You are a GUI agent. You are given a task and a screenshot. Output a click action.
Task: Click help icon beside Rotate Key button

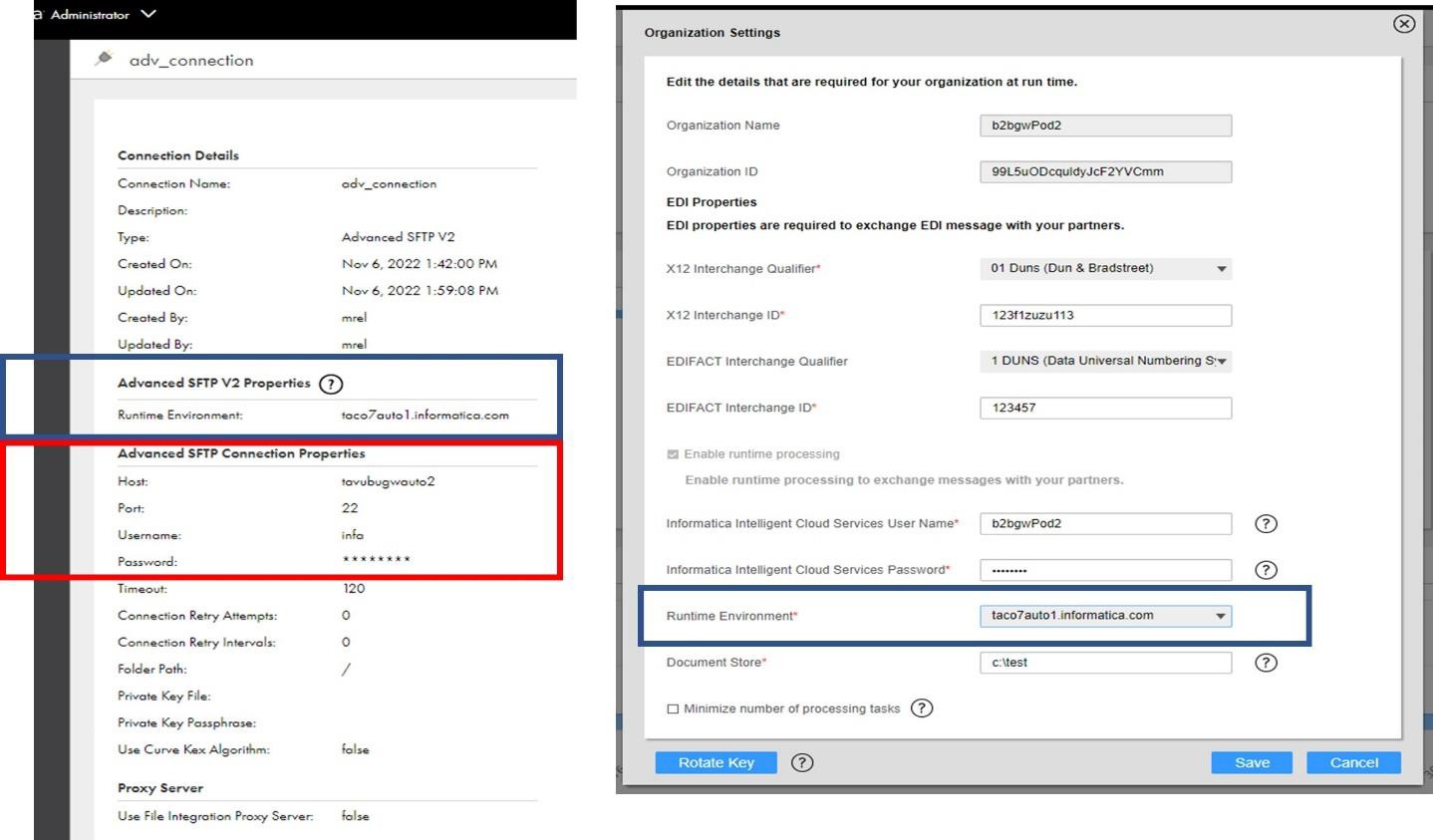pos(802,763)
